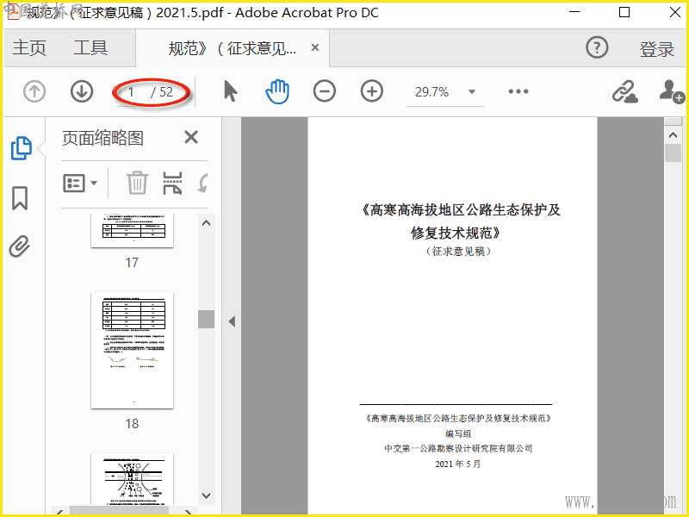
Task: Close the 页面缩略图 panel
Action: tap(190, 137)
